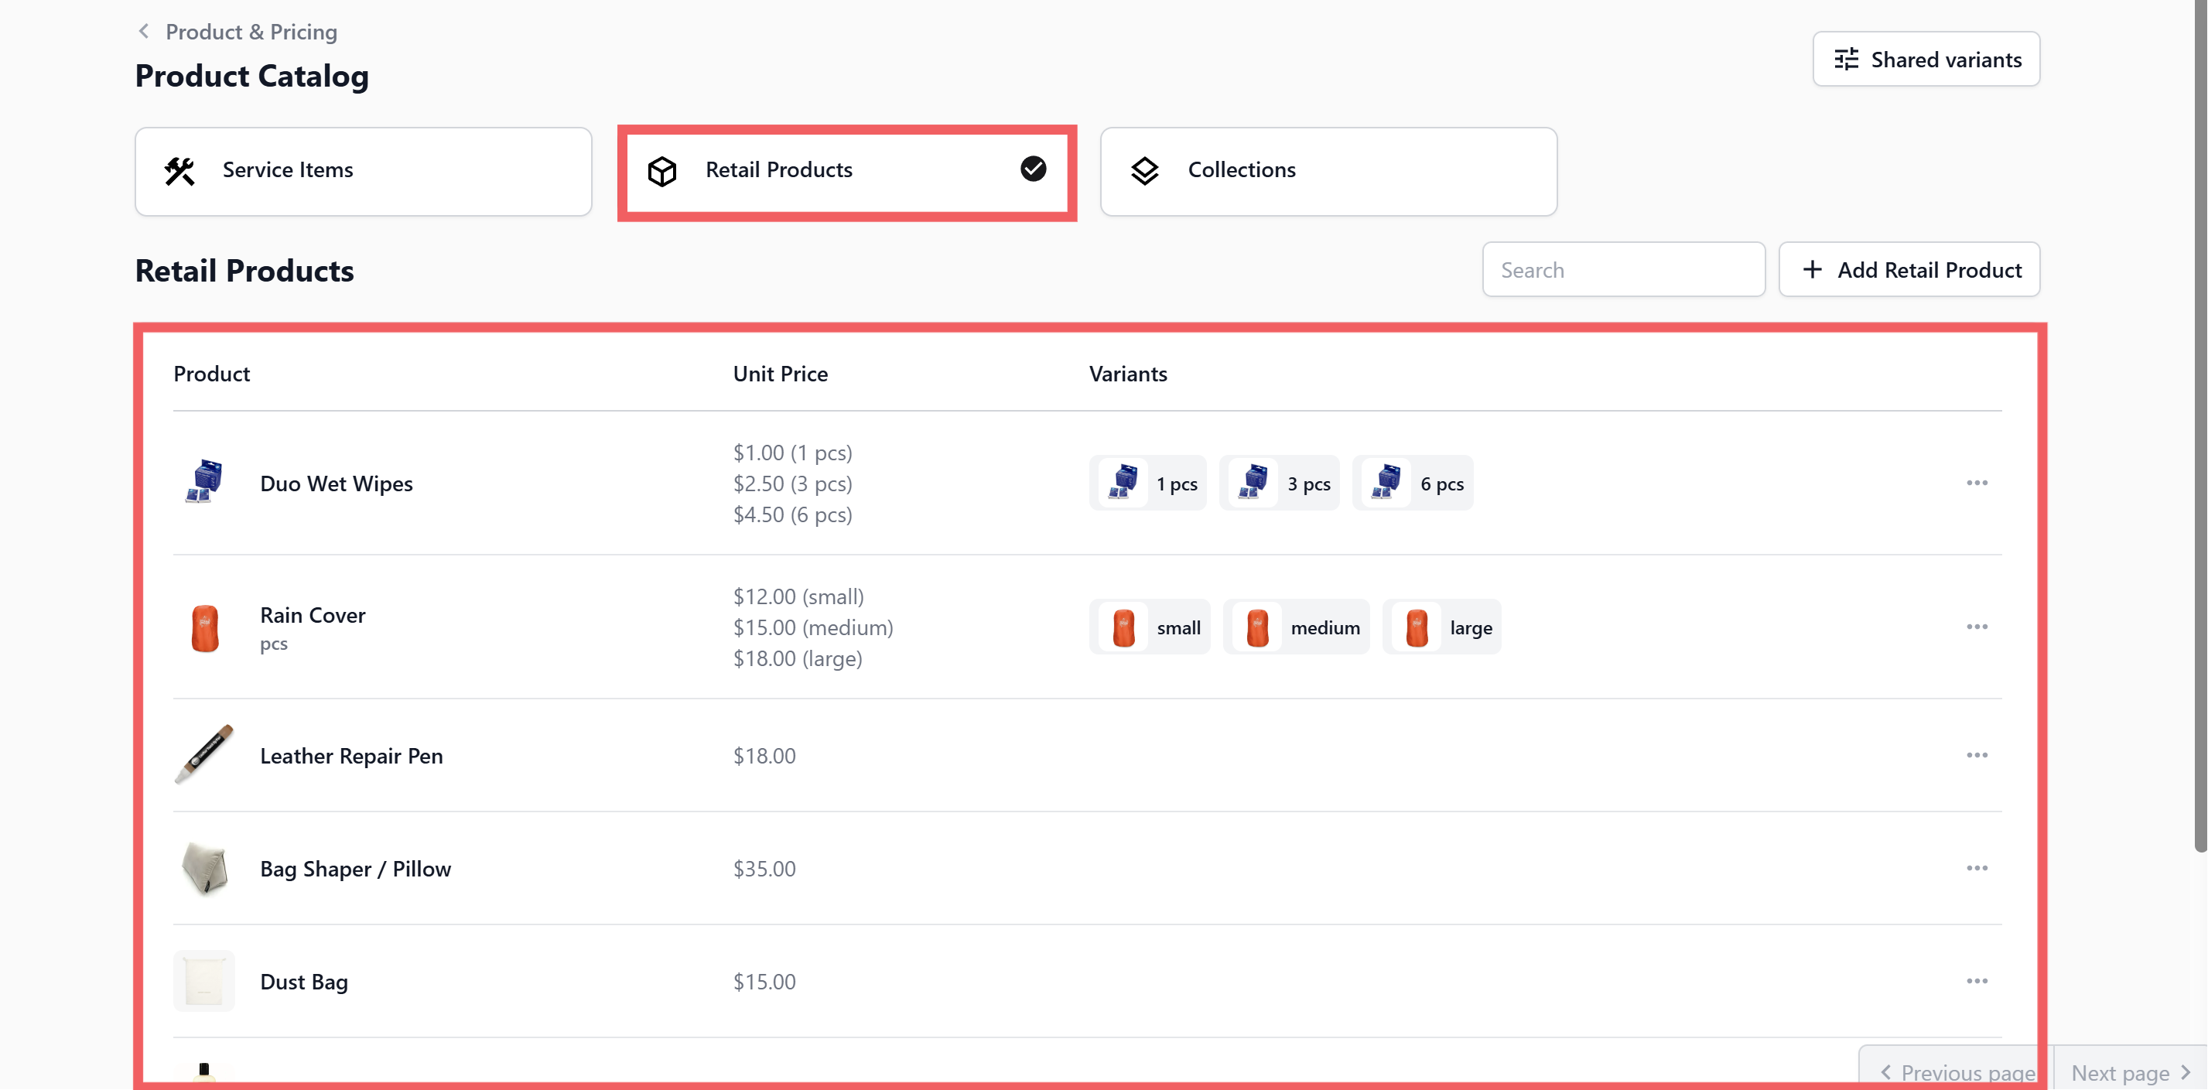Click the Retail Products selected checkmark

(x=1033, y=169)
